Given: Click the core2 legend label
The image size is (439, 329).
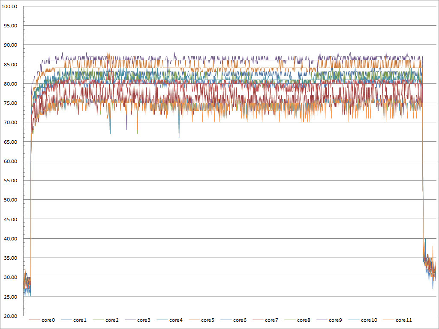Looking at the screenshot, I should [112, 320].
